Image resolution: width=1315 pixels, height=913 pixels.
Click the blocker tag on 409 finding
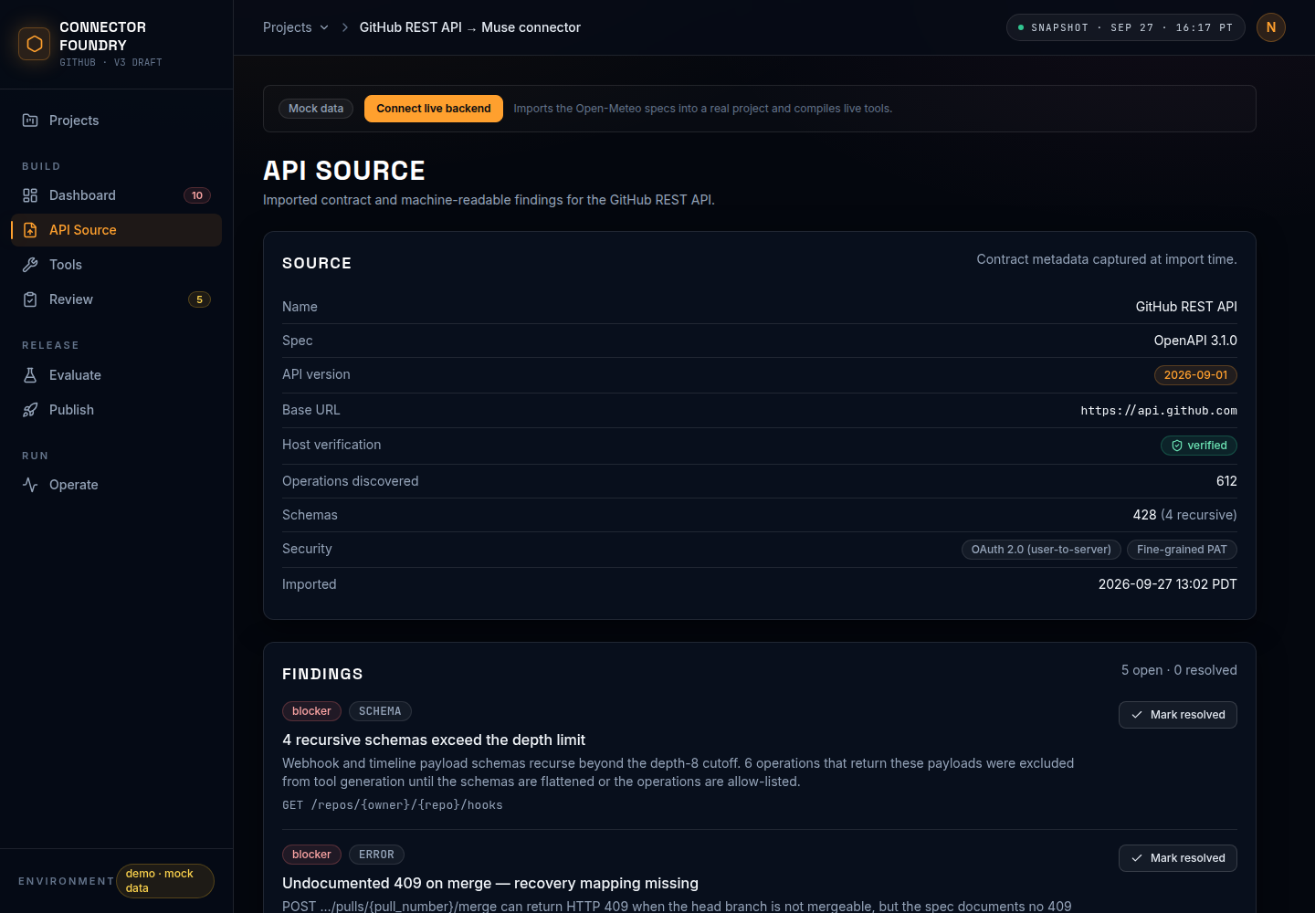pos(311,855)
